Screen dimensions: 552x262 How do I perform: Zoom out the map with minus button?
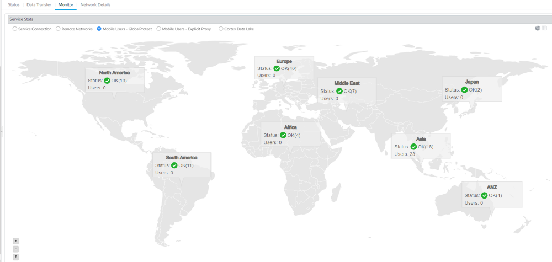click(x=16, y=249)
